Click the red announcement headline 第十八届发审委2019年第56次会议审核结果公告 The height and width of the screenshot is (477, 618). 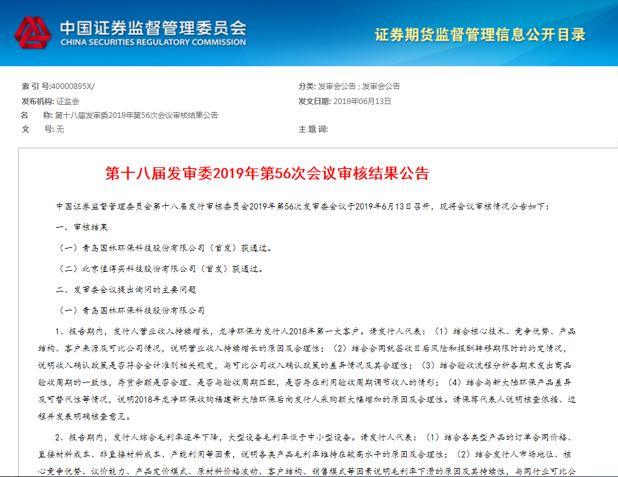[x=267, y=173]
